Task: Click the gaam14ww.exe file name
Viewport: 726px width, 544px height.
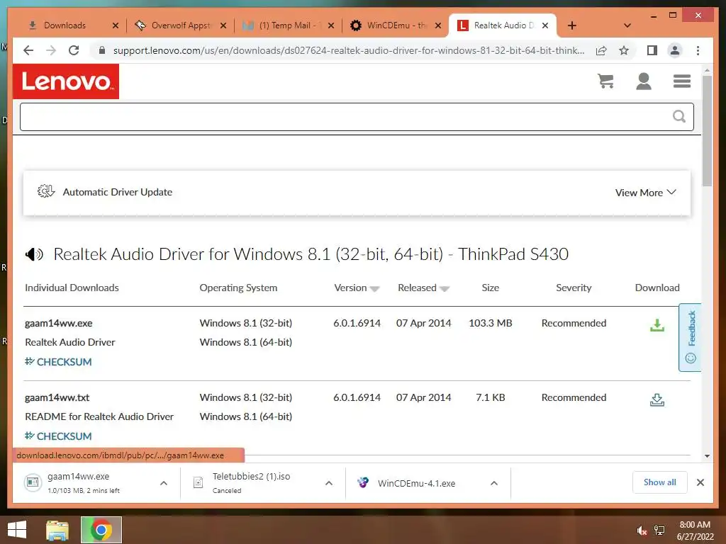Action: [x=59, y=323]
